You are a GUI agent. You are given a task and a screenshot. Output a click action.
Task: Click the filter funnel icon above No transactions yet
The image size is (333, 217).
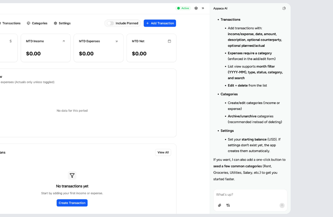coord(72,175)
